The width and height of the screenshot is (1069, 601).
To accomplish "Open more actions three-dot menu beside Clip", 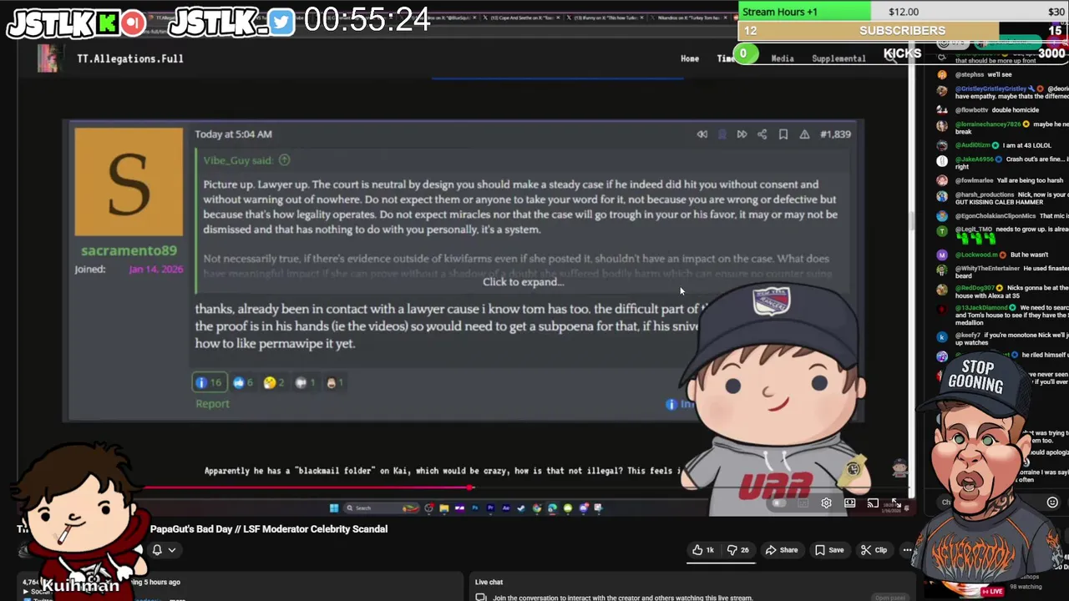I will (x=907, y=550).
